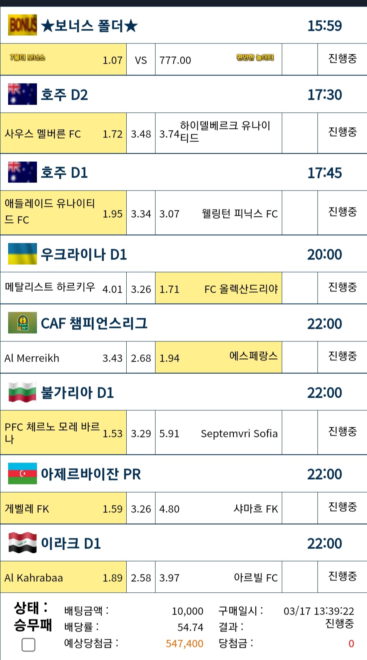This screenshot has height=660, width=367.
Task: Click the draw odds 3.34 cell
Action: [141, 213]
